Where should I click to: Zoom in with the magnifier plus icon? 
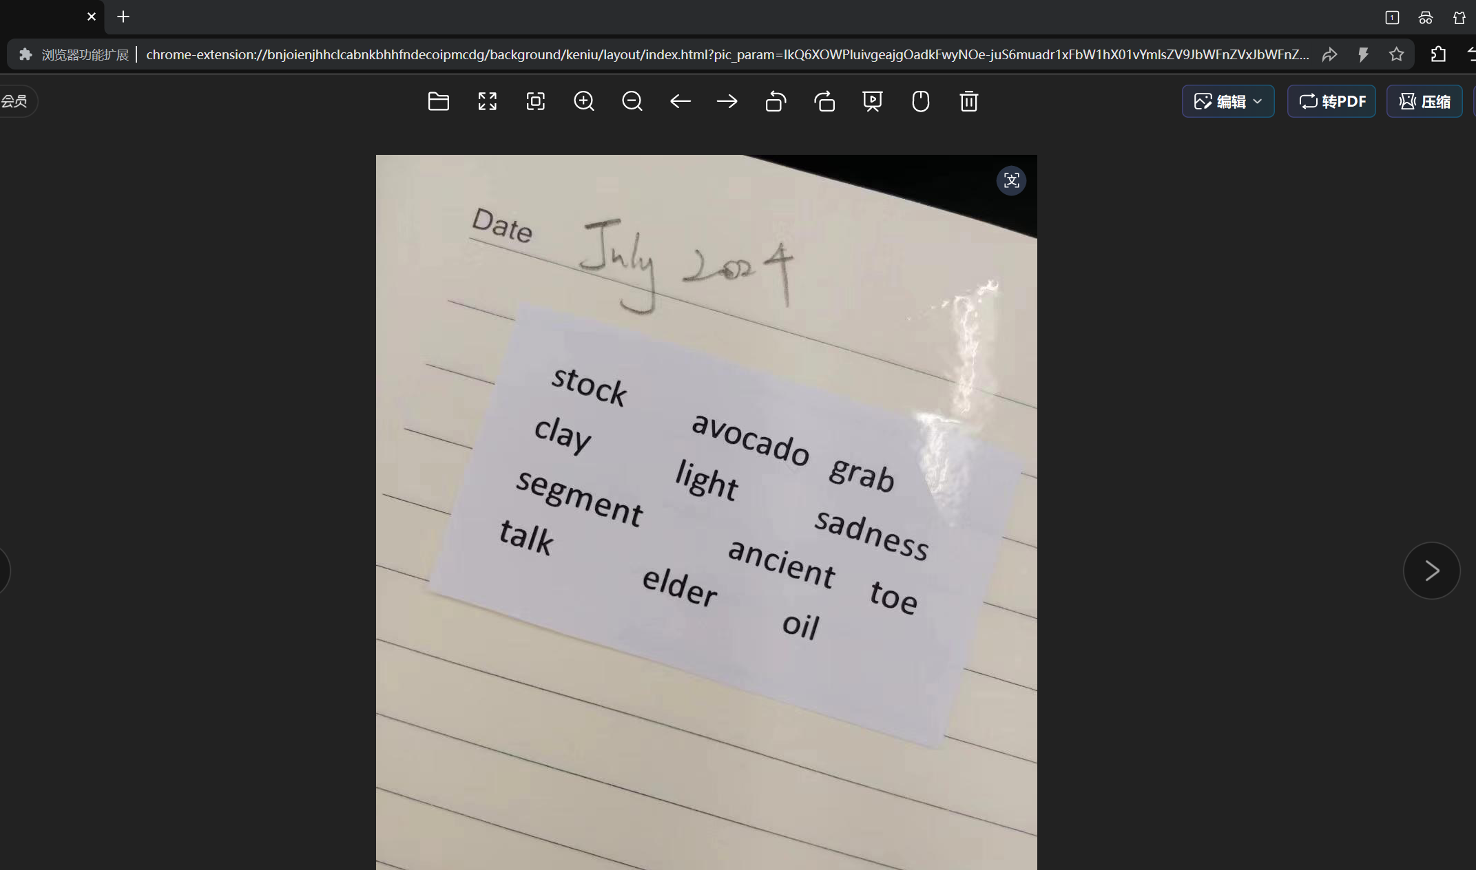coord(584,102)
